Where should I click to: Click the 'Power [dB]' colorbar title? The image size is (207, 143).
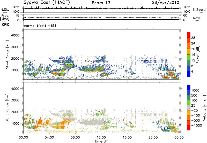tap(198, 54)
